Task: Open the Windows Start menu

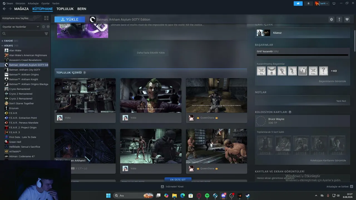Action: point(108,196)
